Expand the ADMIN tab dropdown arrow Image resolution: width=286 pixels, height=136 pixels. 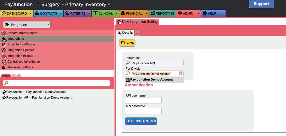coord(198,13)
